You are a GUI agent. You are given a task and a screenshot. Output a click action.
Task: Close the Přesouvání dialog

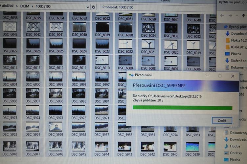[x=233, y=76]
